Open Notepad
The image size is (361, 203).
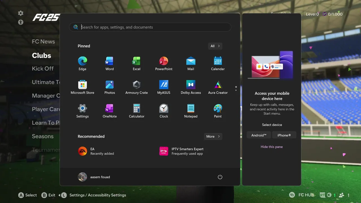click(x=191, y=111)
